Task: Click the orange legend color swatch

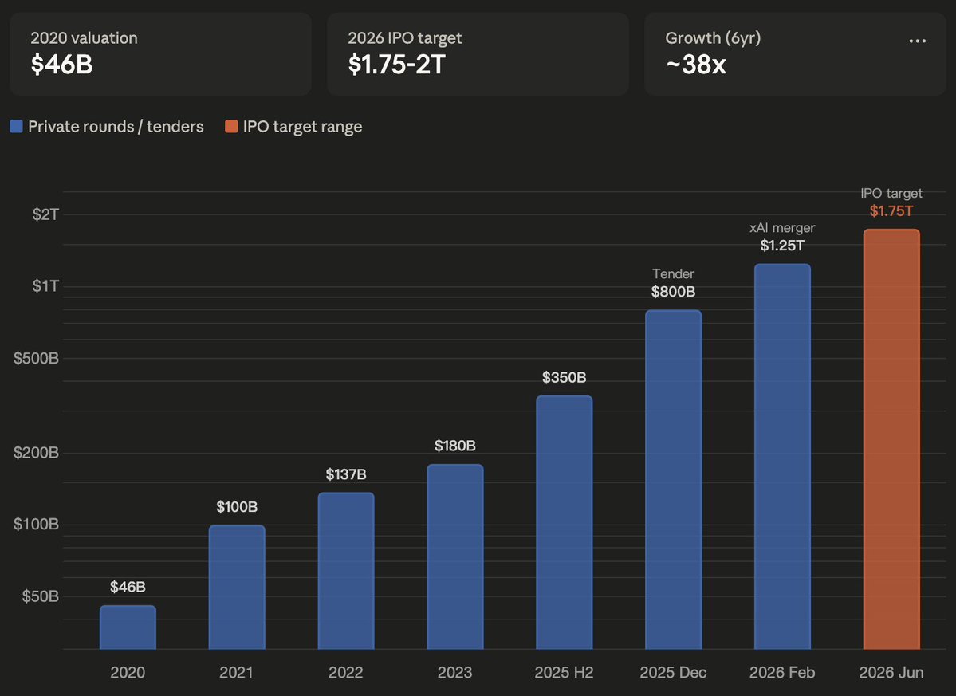Action: point(231,127)
